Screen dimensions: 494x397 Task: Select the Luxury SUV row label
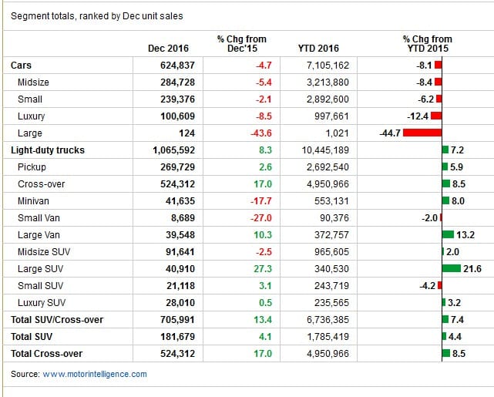(42, 303)
